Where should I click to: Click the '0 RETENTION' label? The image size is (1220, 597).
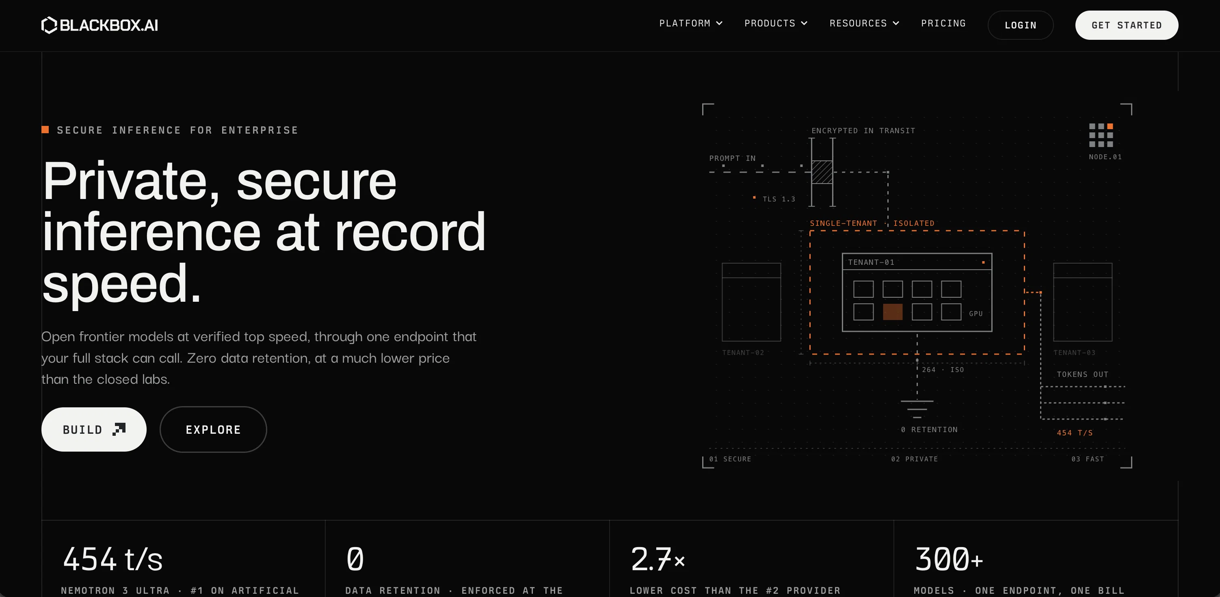click(929, 429)
